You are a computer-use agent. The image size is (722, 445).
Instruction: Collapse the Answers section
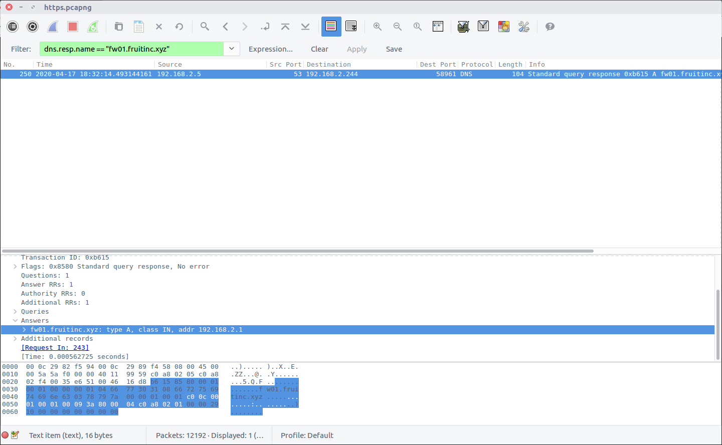pyautogui.click(x=15, y=321)
